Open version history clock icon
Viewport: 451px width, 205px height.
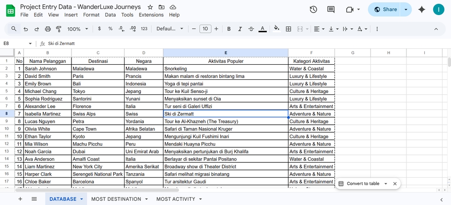313,9
